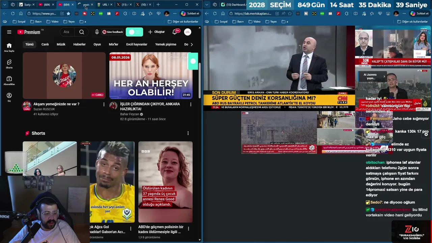Viewport: 432px width, 243px height.
Task: Click Home button in right browser window
Action: point(223,13)
